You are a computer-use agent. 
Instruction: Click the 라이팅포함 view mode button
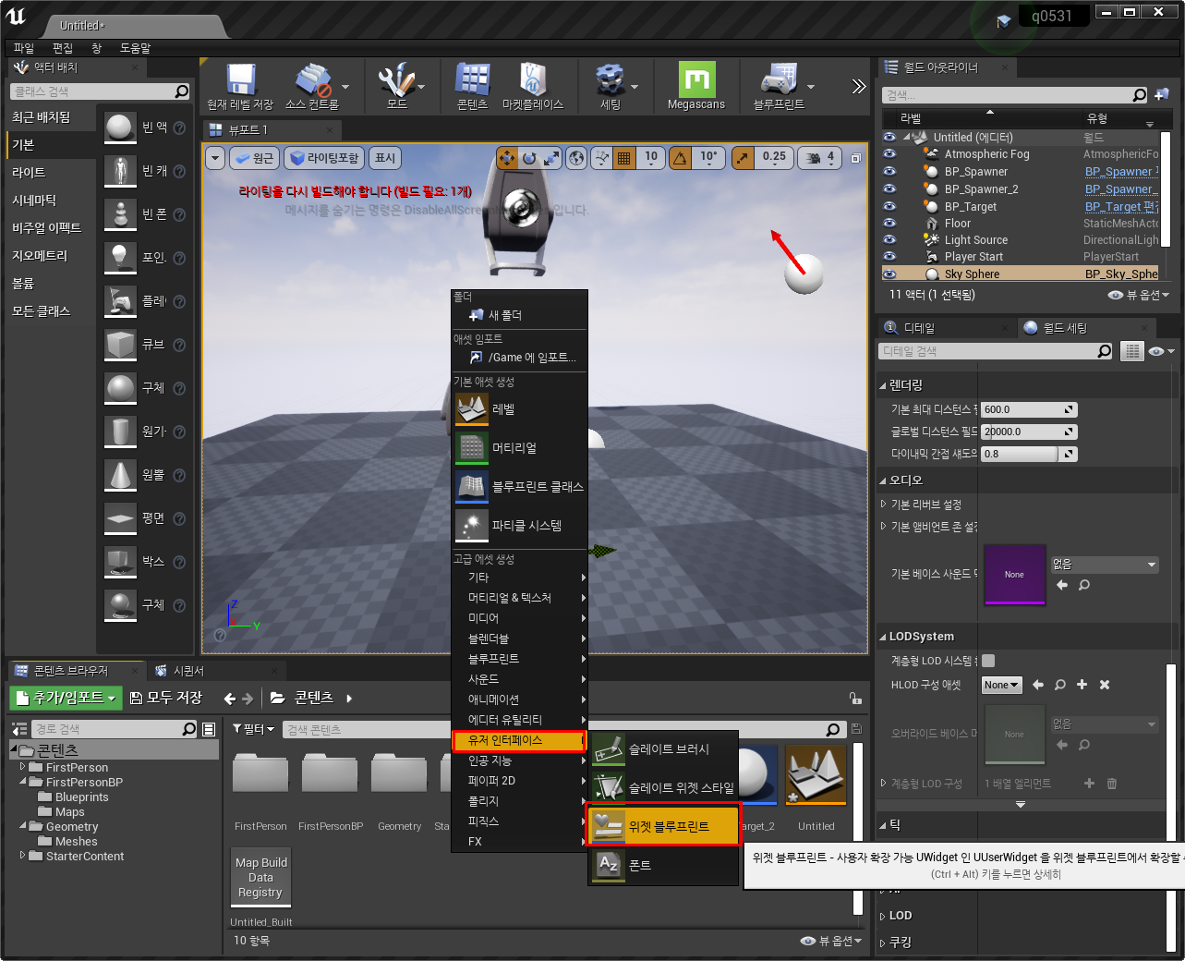click(324, 158)
